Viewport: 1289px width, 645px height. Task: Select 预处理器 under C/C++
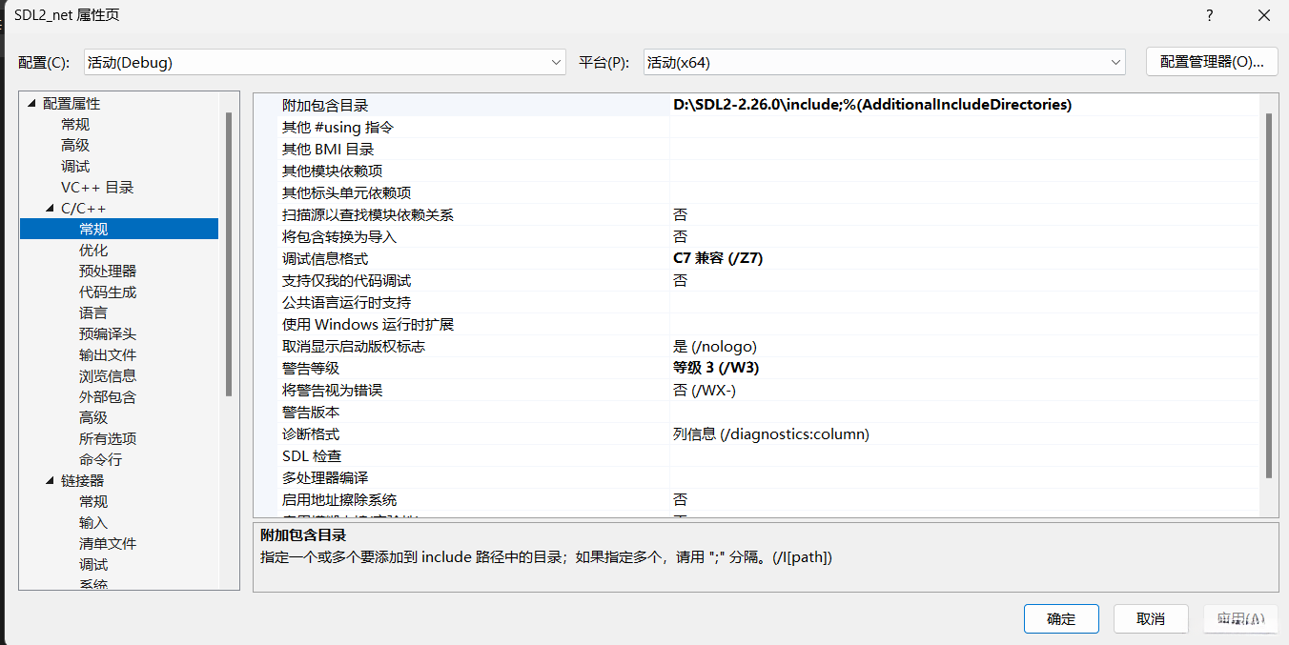(x=108, y=272)
